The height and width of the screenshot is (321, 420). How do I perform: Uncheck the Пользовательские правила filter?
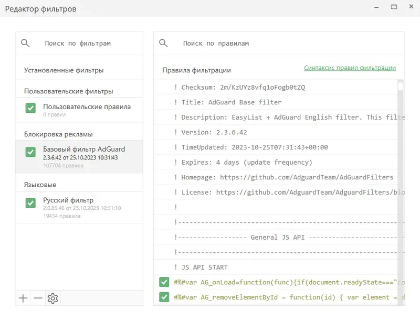[x=30, y=108]
